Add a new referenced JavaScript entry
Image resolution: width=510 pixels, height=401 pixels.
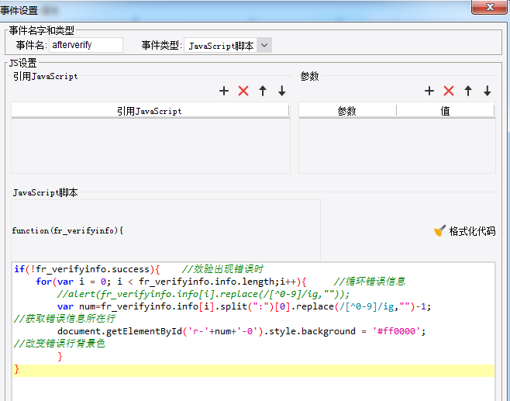pos(224,91)
